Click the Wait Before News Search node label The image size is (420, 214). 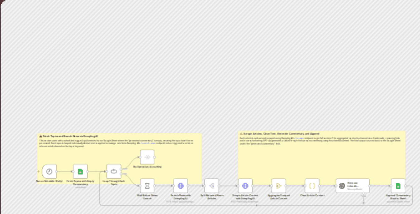click(x=147, y=197)
